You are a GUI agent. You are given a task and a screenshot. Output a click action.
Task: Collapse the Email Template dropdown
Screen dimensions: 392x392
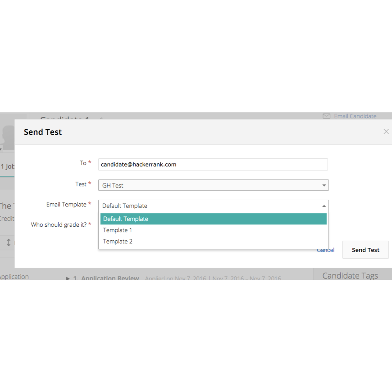[213, 206]
